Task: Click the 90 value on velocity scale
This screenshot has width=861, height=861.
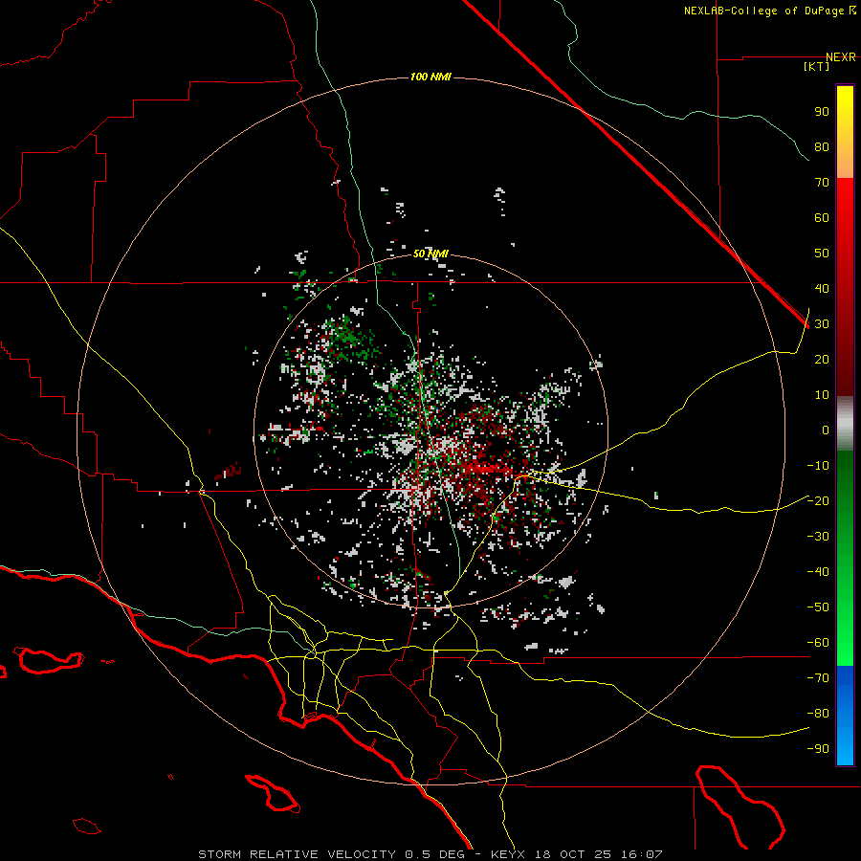Action: [822, 112]
